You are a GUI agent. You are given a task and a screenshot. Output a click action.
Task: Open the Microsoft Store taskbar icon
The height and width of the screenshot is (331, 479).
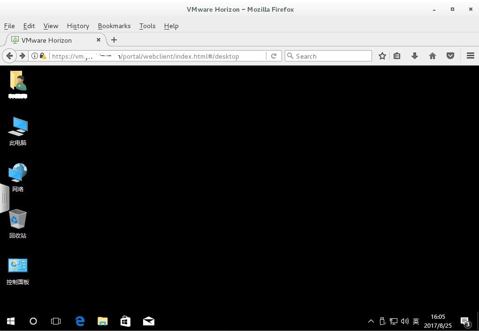click(x=125, y=321)
